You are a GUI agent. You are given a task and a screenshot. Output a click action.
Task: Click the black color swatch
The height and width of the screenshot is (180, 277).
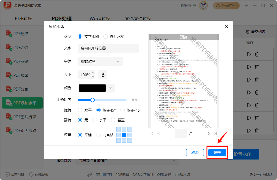click(92, 88)
